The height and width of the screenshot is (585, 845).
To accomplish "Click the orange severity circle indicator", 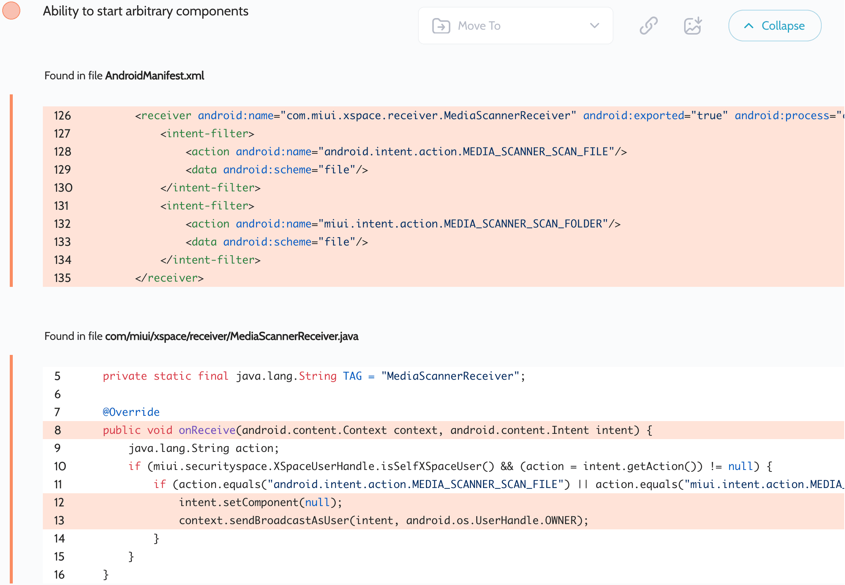I will tap(11, 10).
